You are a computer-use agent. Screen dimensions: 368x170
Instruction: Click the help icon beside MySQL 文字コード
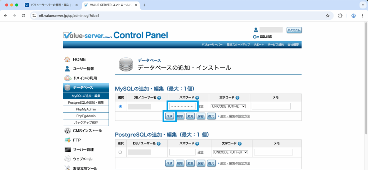click(238, 98)
